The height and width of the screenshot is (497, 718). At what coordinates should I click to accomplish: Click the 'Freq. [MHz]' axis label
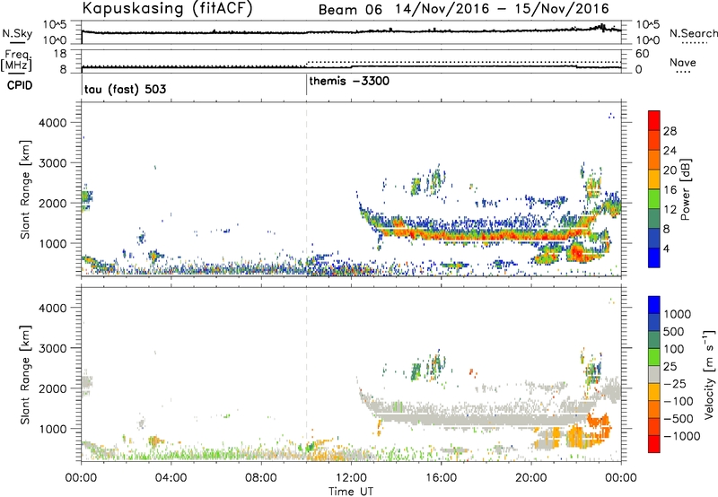coord(17,61)
